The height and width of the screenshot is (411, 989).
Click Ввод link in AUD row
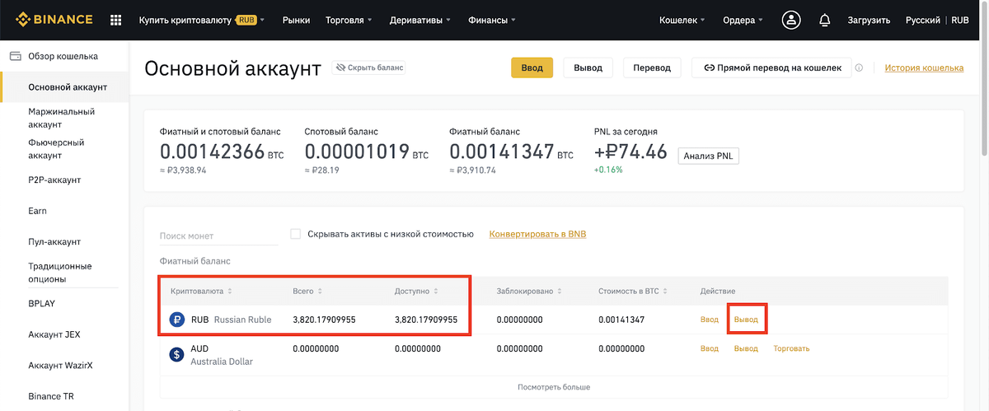coord(710,348)
